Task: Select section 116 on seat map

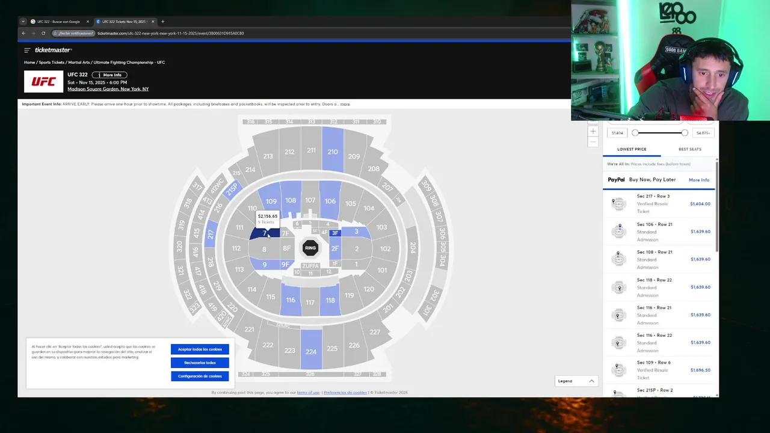Action: (291, 300)
